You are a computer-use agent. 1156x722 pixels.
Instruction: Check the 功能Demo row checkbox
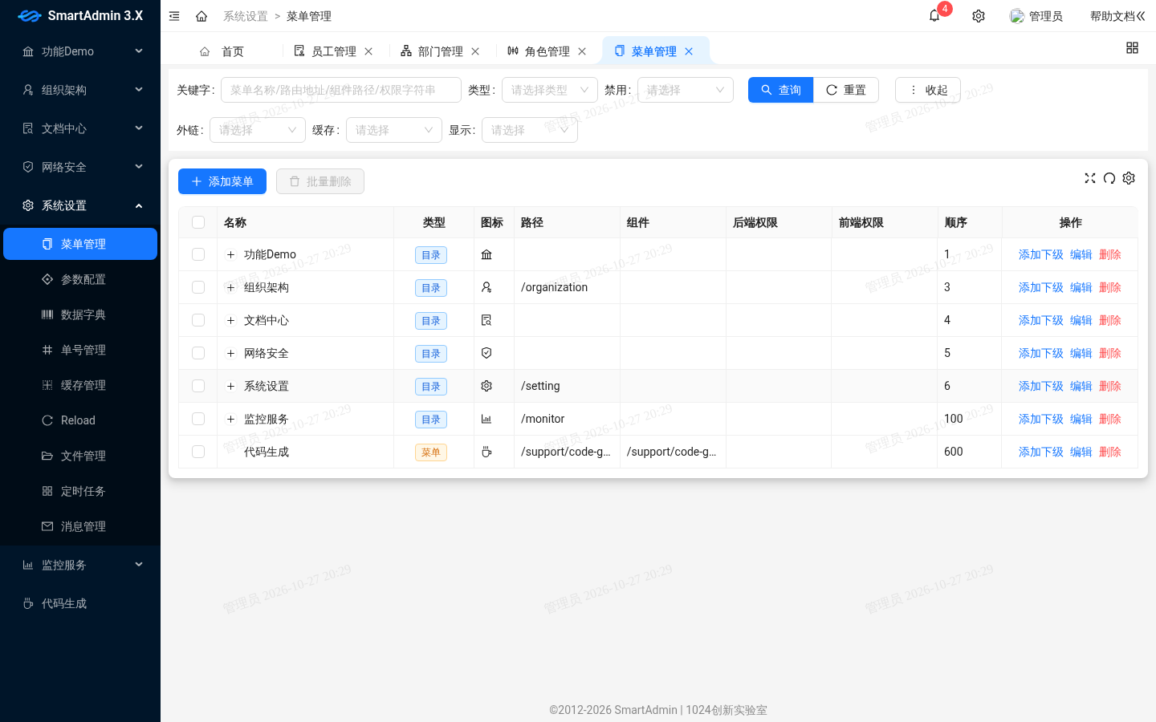tap(198, 254)
